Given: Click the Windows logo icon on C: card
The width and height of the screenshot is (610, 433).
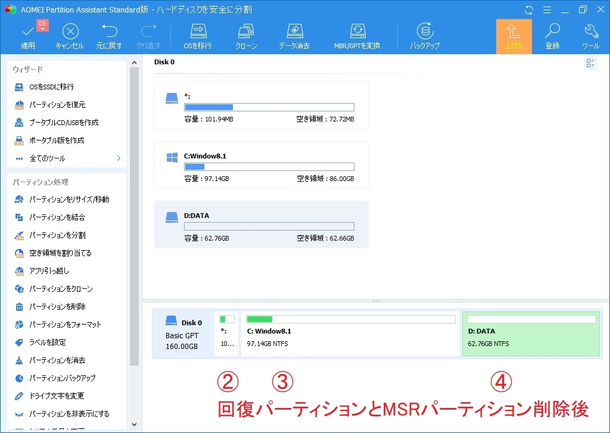Looking at the screenshot, I should tap(172, 157).
